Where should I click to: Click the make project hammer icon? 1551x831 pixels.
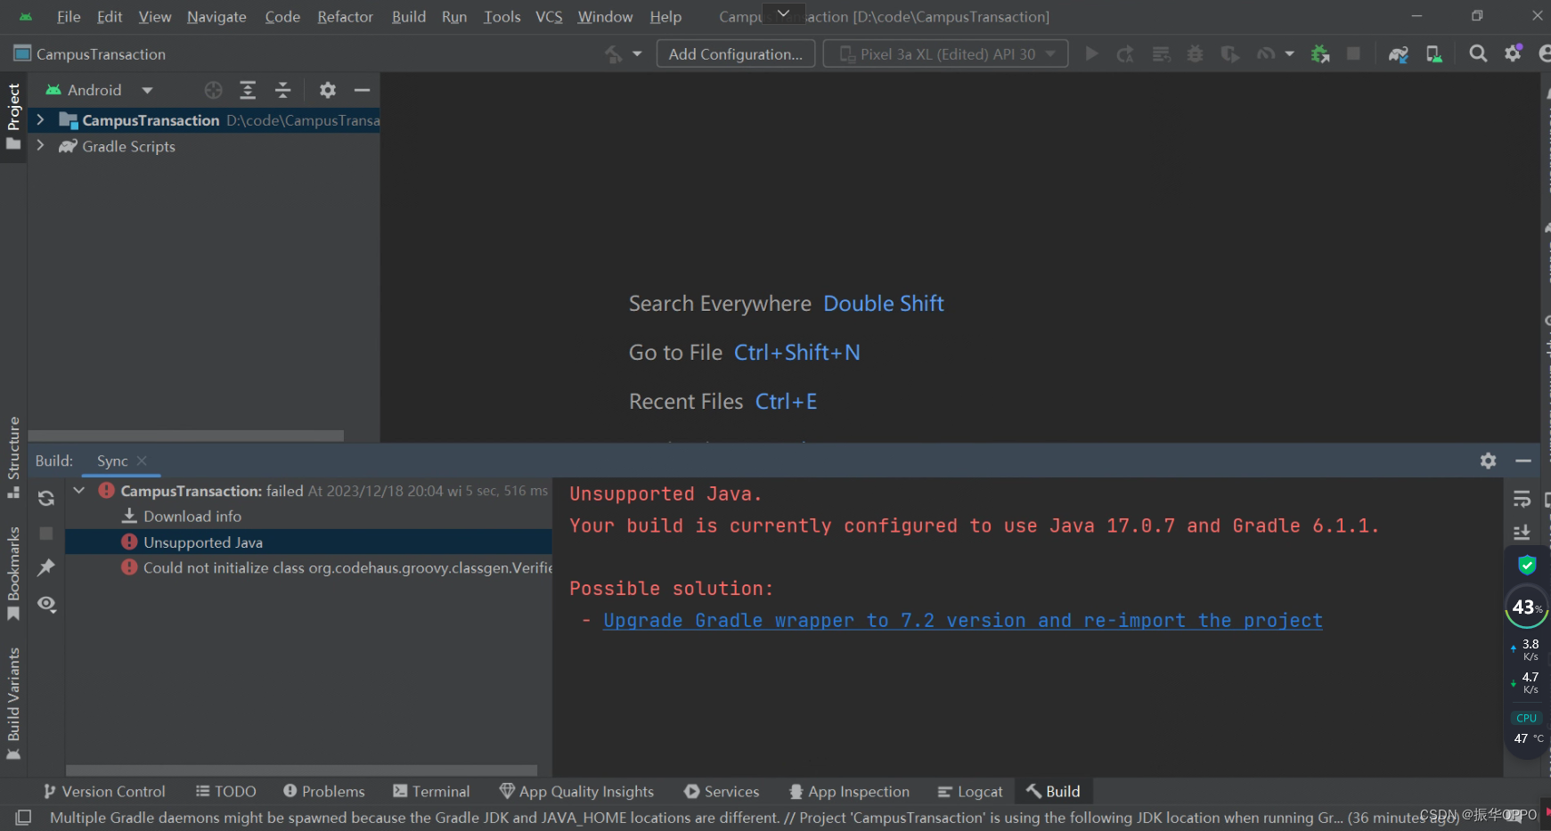tap(613, 54)
